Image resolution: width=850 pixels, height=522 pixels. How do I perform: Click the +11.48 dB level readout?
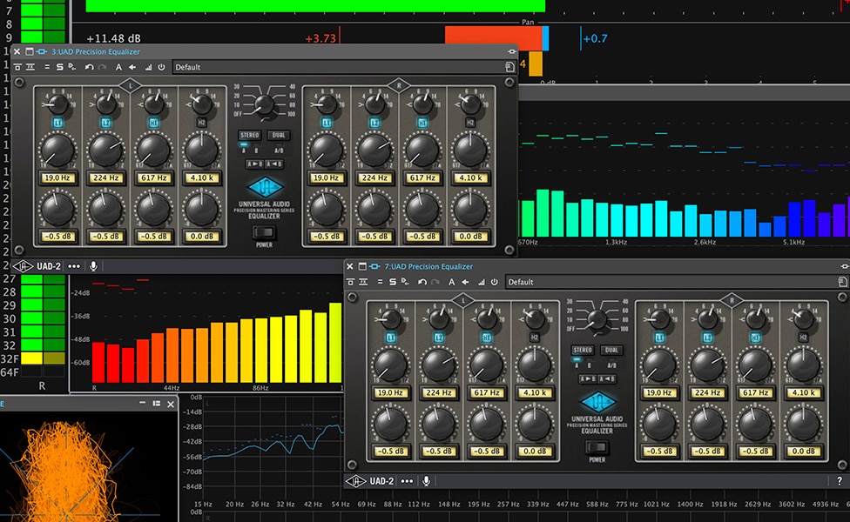pyautogui.click(x=114, y=38)
